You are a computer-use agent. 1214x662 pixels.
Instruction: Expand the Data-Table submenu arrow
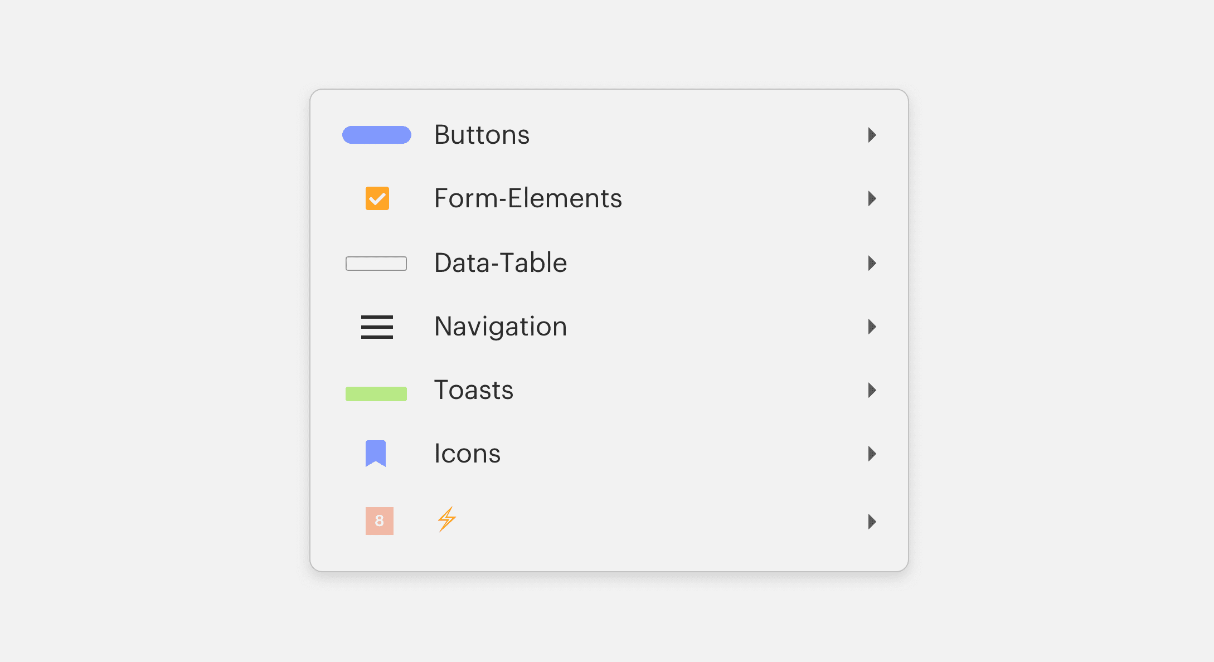tap(872, 263)
